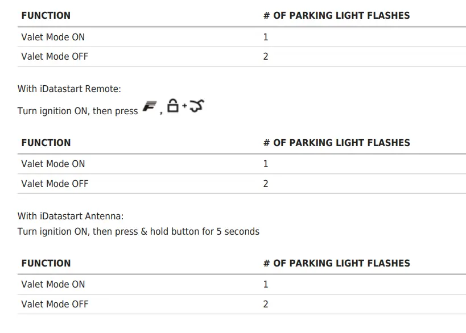
Task: Select "Valet Mode OFF" in iDatastart Antenna table
Action: (55, 304)
